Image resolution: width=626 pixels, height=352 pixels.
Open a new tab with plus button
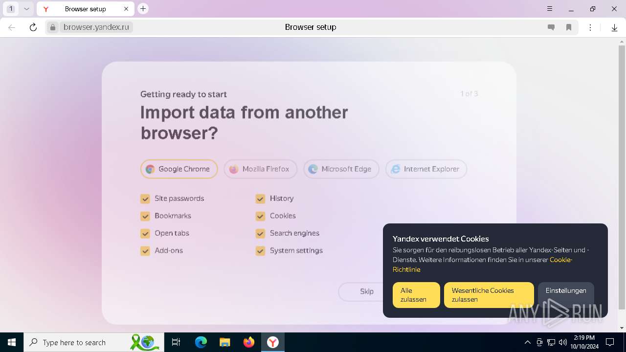(143, 9)
